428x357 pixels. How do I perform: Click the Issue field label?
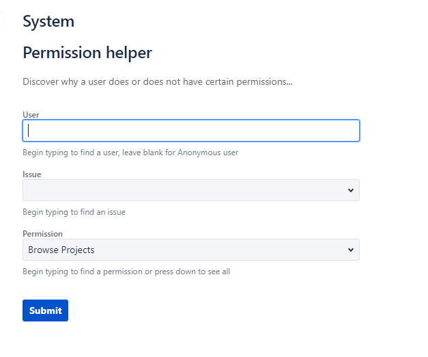(x=31, y=174)
